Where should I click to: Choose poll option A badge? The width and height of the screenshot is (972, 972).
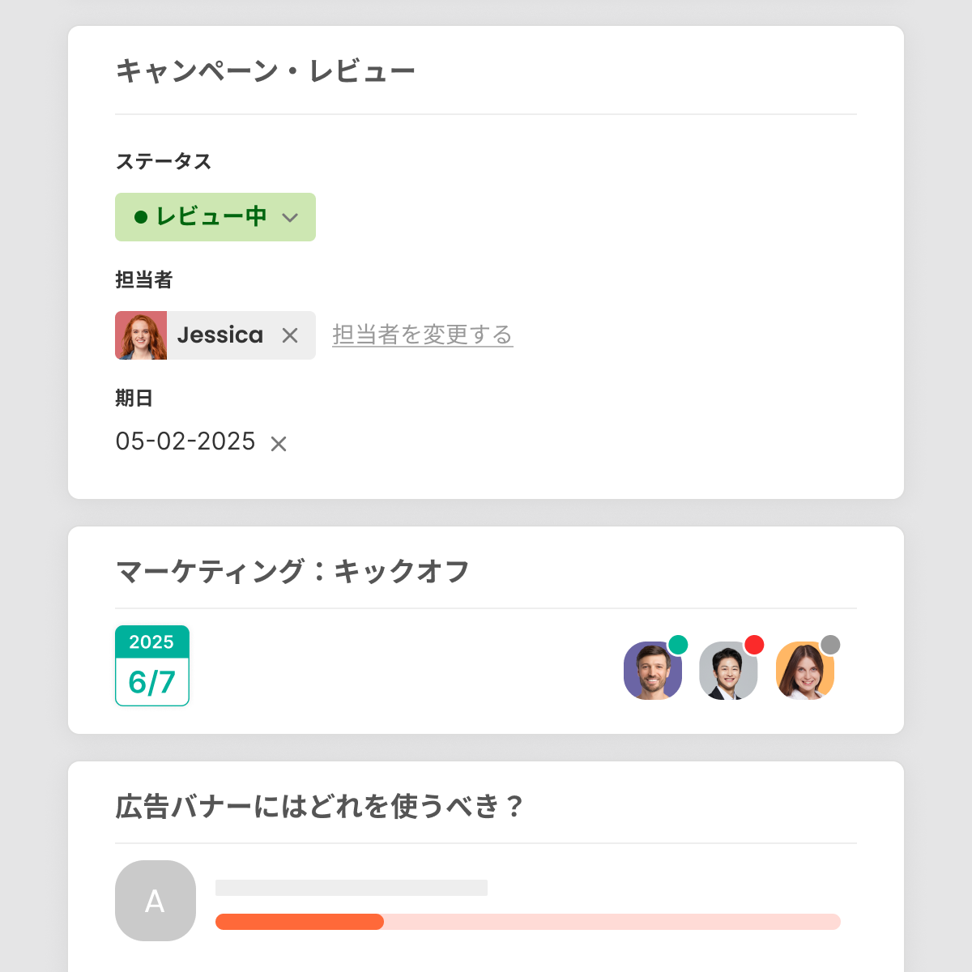point(156,901)
